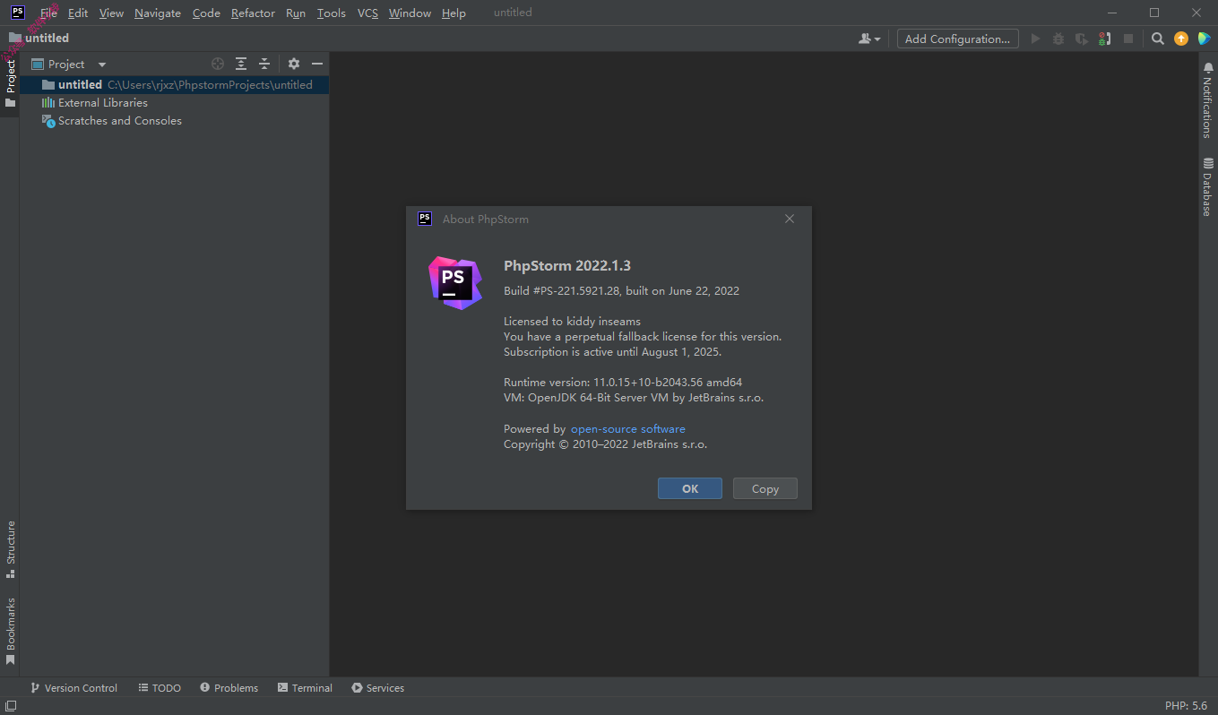The image size is (1218, 715).
Task: Toggle tool window bars icon in status bar
Action: click(10, 706)
